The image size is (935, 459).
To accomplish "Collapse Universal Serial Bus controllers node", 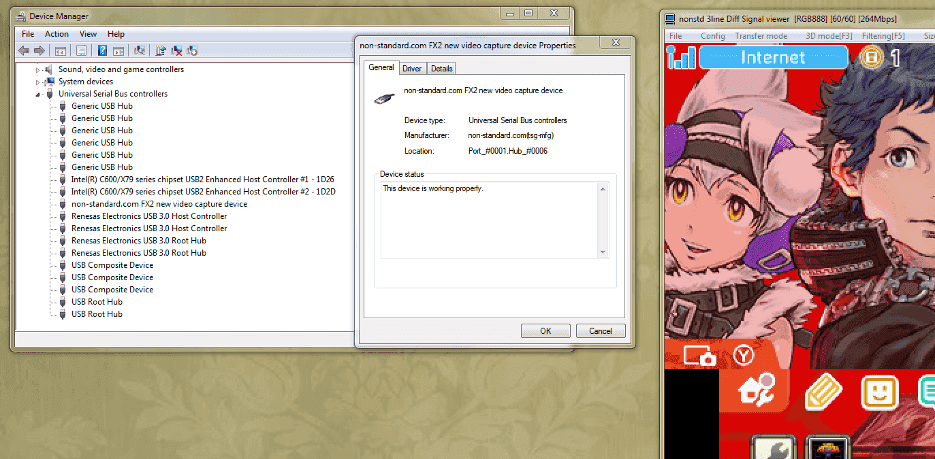I will (38, 94).
